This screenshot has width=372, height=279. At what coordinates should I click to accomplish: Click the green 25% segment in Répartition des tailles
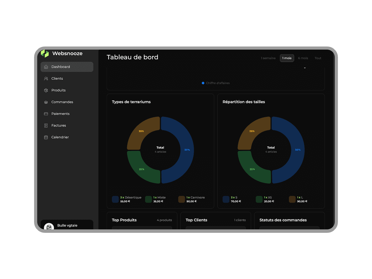click(x=251, y=170)
